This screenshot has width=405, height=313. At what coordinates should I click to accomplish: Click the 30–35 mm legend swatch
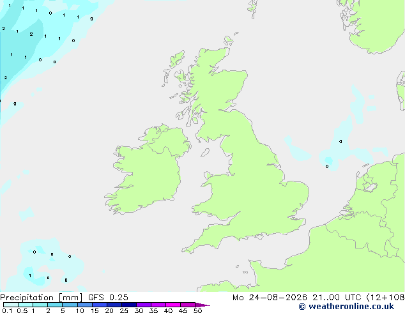point(143,305)
